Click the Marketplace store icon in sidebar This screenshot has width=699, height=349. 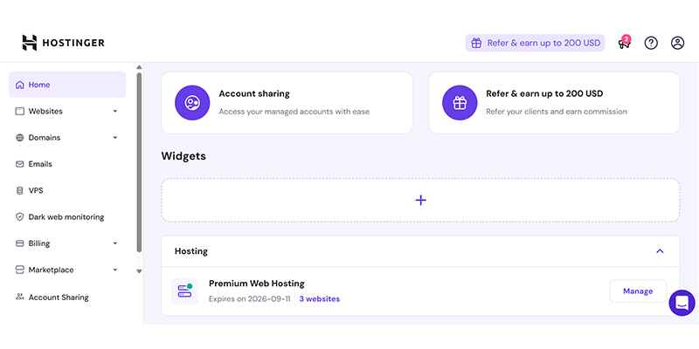(19, 270)
